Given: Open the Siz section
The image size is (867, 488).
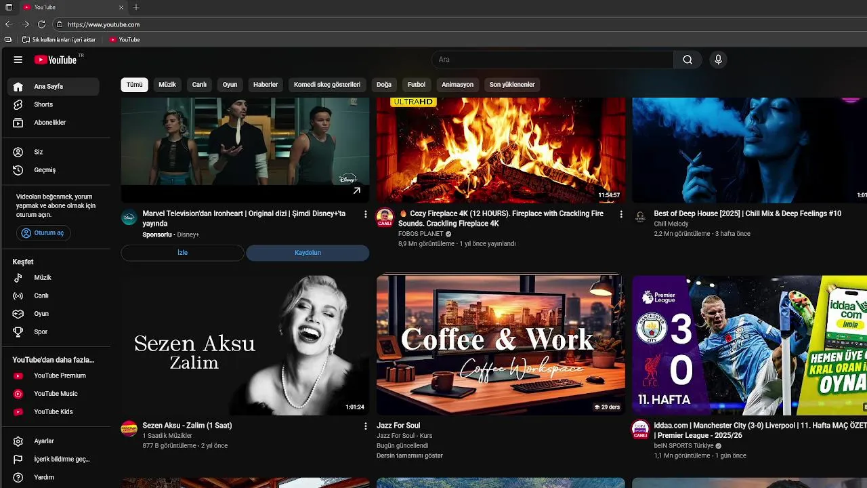Looking at the screenshot, I should (54, 152).
